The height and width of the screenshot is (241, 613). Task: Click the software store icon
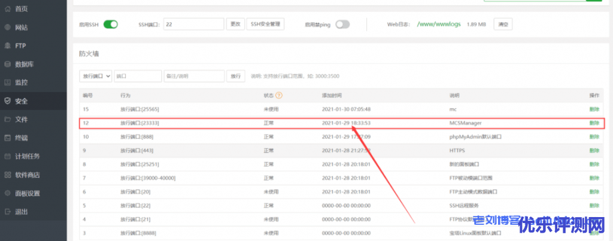[x=8, y=175]
